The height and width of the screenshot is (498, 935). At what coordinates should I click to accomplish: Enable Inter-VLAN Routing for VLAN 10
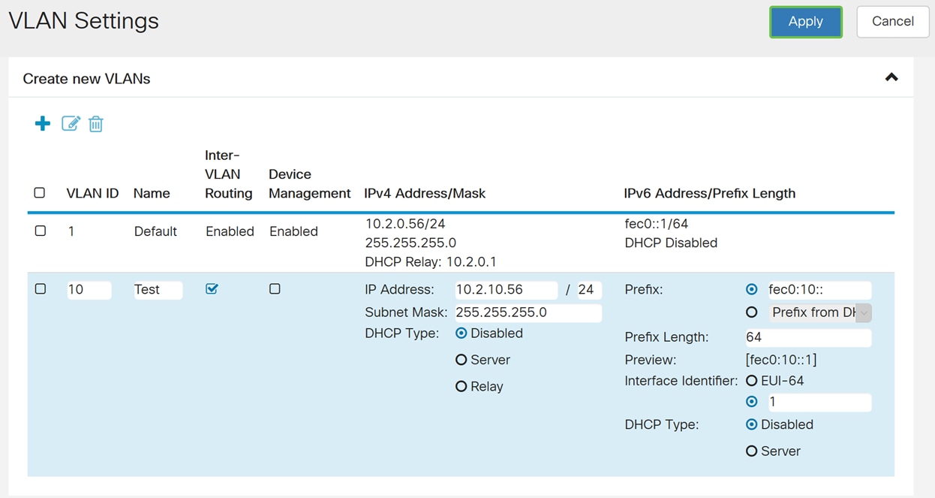212,288
